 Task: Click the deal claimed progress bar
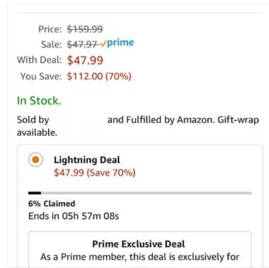tap(140, 193)
